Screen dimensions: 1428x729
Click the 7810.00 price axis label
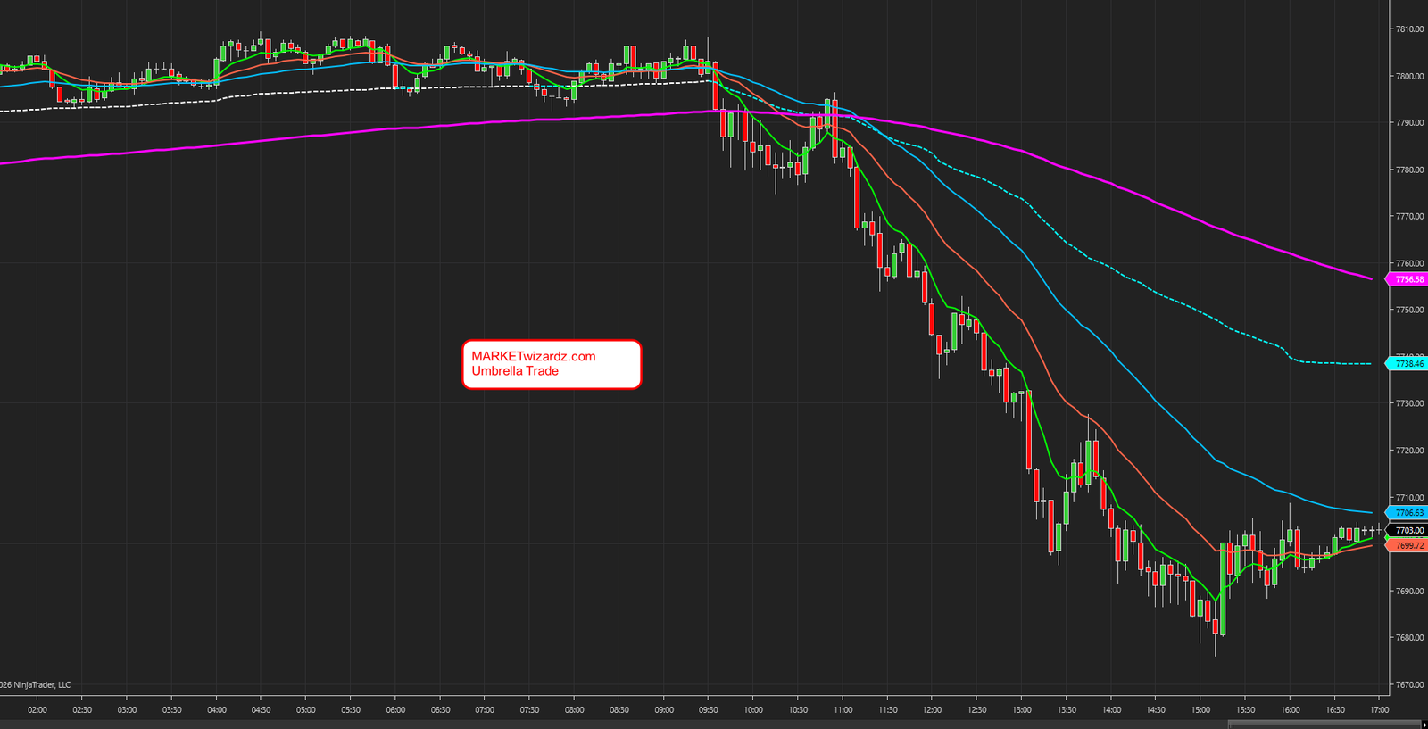1409,29
